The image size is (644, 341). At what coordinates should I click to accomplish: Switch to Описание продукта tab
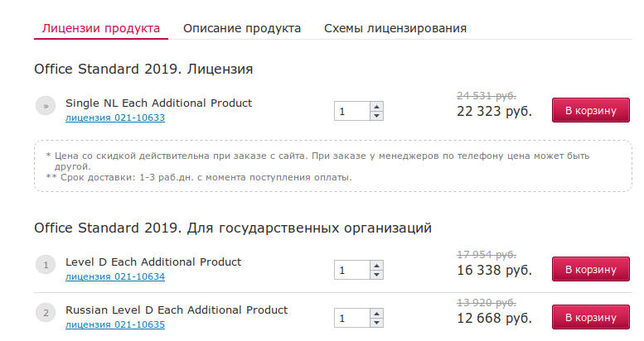click(x=242, y=28)
